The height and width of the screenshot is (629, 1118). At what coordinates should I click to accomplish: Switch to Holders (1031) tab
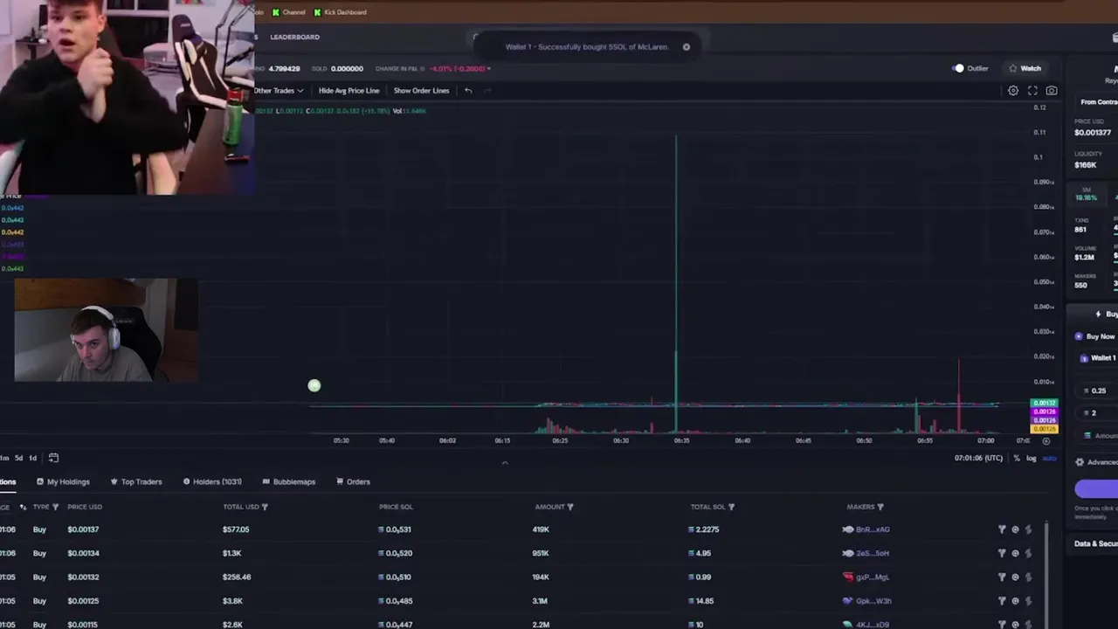click(x=212, y=481)
